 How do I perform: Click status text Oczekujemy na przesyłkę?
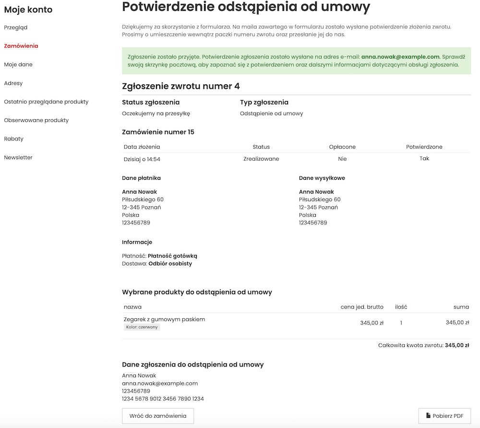[x=156, y=114]
